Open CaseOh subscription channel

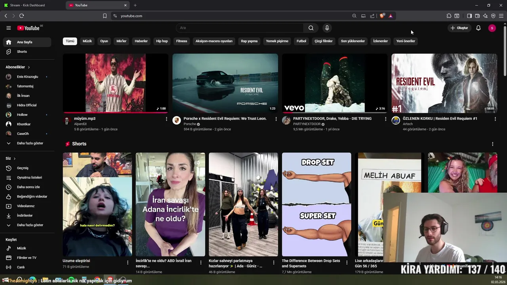[27, 134]
